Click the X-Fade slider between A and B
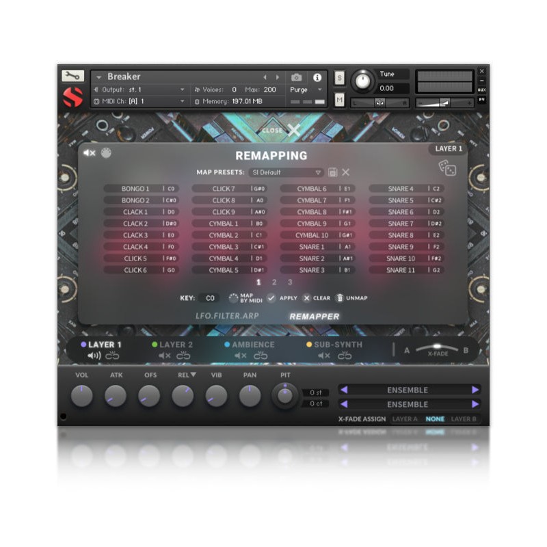 (x=437, y=349)
